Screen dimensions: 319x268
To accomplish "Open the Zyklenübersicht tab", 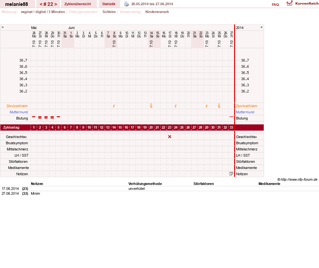I will click(77, 4).
